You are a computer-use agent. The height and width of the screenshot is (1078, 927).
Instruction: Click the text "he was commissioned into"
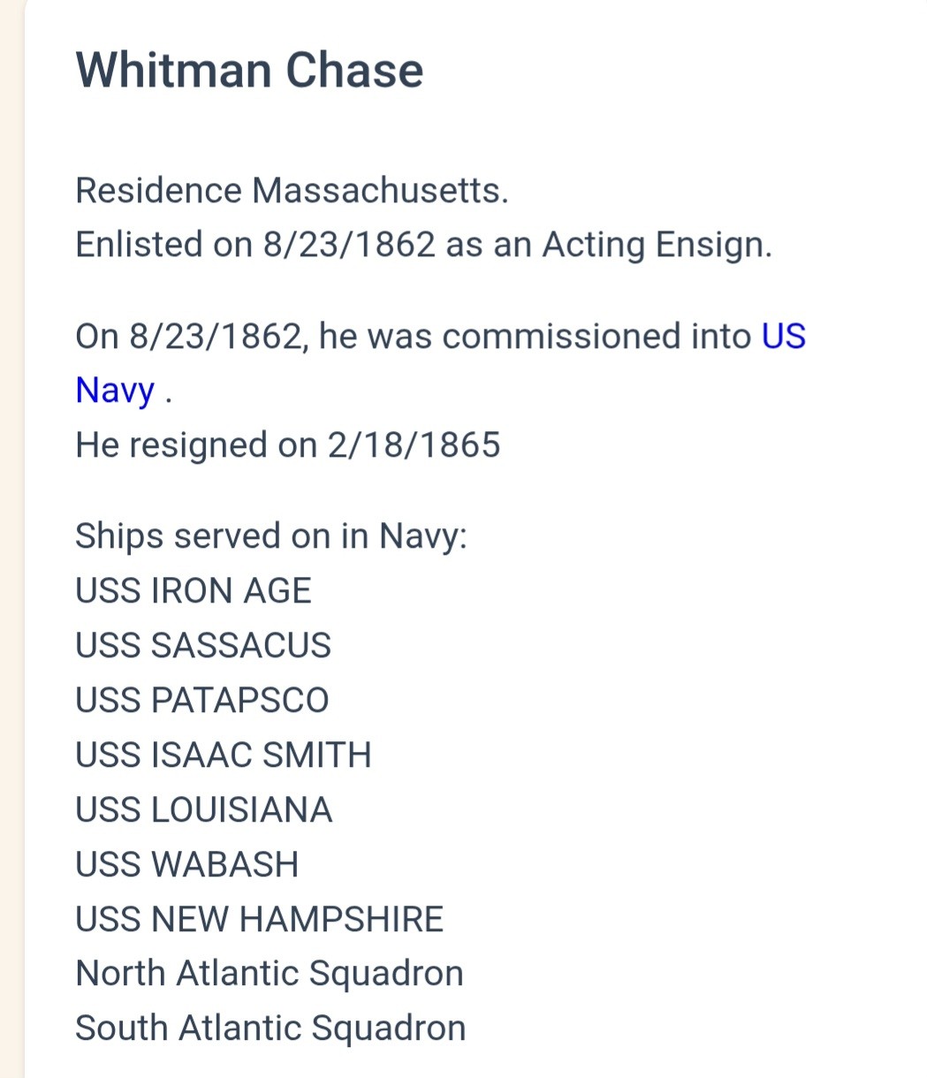coord(535,337)
